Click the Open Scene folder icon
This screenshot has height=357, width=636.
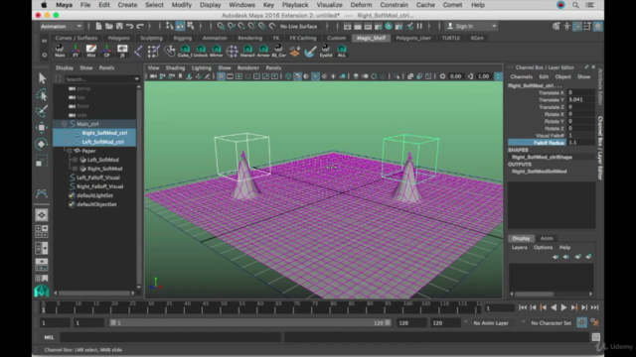point(108,27)
